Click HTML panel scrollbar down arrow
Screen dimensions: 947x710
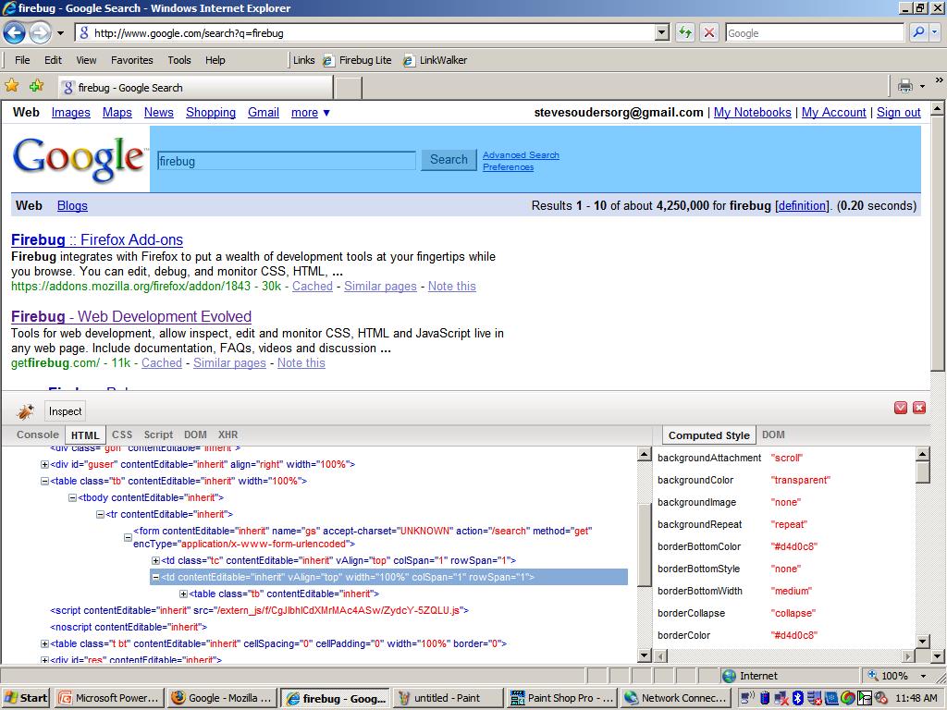click(645, 655)
